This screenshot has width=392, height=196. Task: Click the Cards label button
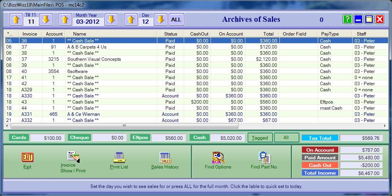point(19,138)
